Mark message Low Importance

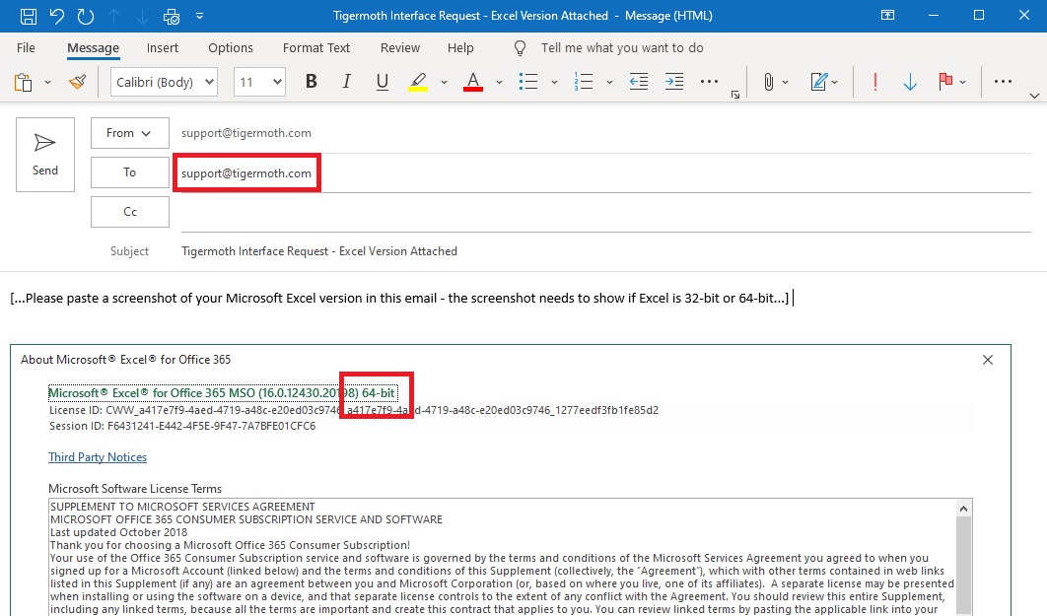(x=909, y=82)
